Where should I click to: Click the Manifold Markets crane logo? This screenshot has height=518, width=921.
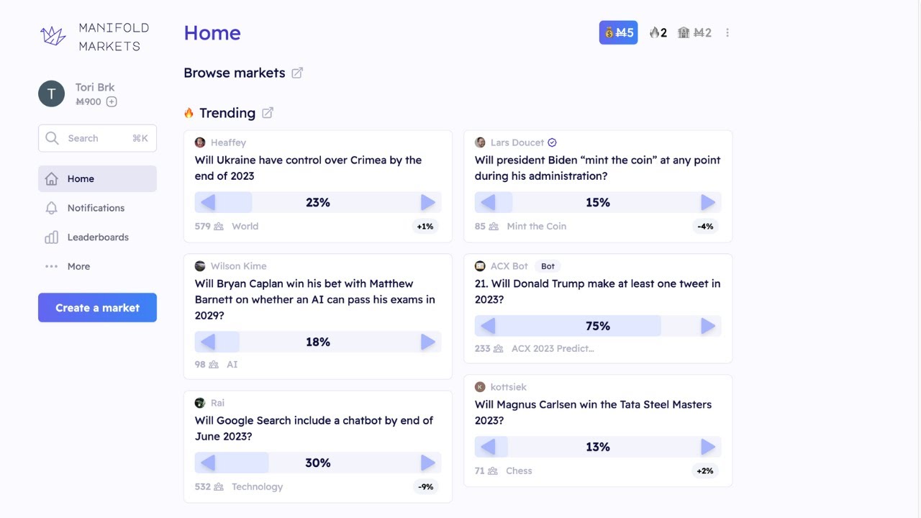(53, 36)
